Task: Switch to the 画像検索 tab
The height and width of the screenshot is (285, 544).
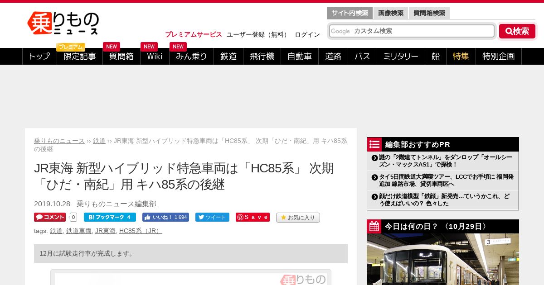Action: (x=391, y=13)
